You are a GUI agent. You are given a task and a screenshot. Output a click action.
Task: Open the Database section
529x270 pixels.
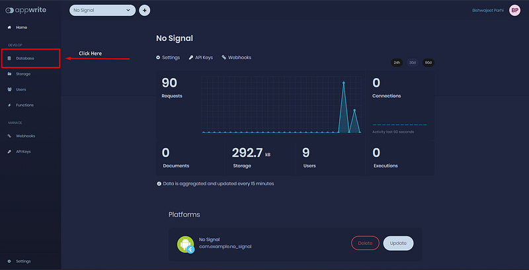click(25, 58)
